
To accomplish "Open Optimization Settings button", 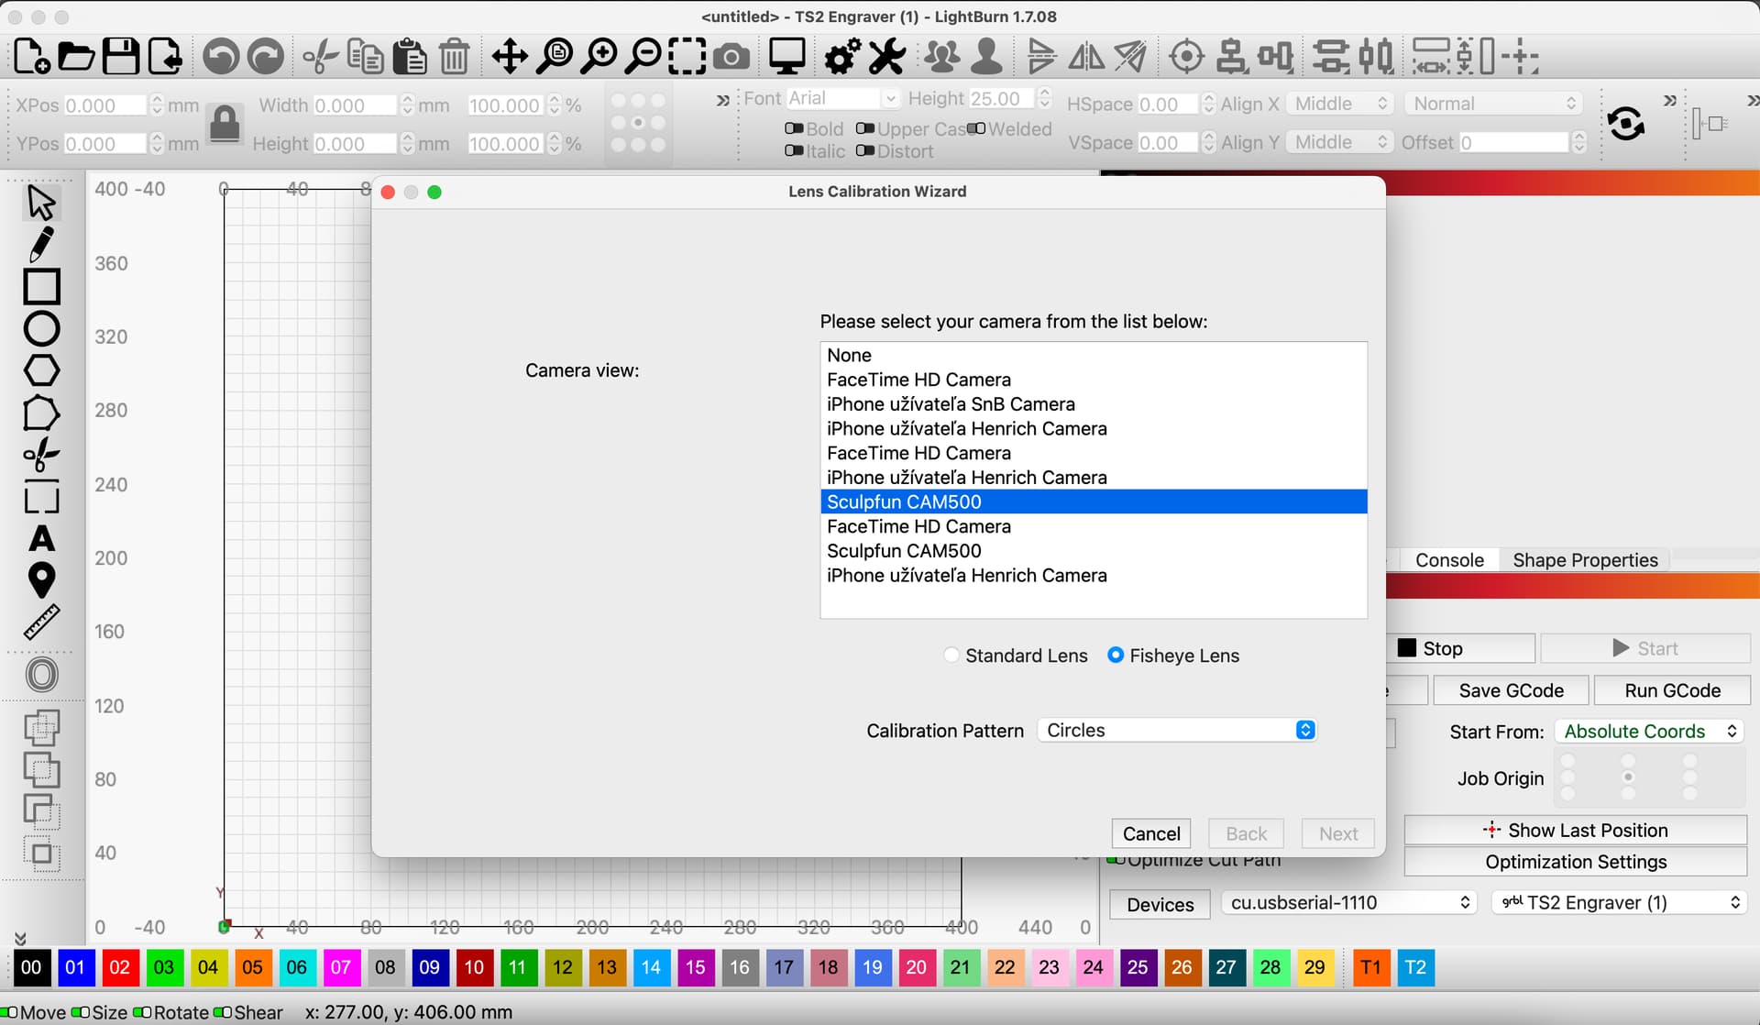I will 1575,862.
